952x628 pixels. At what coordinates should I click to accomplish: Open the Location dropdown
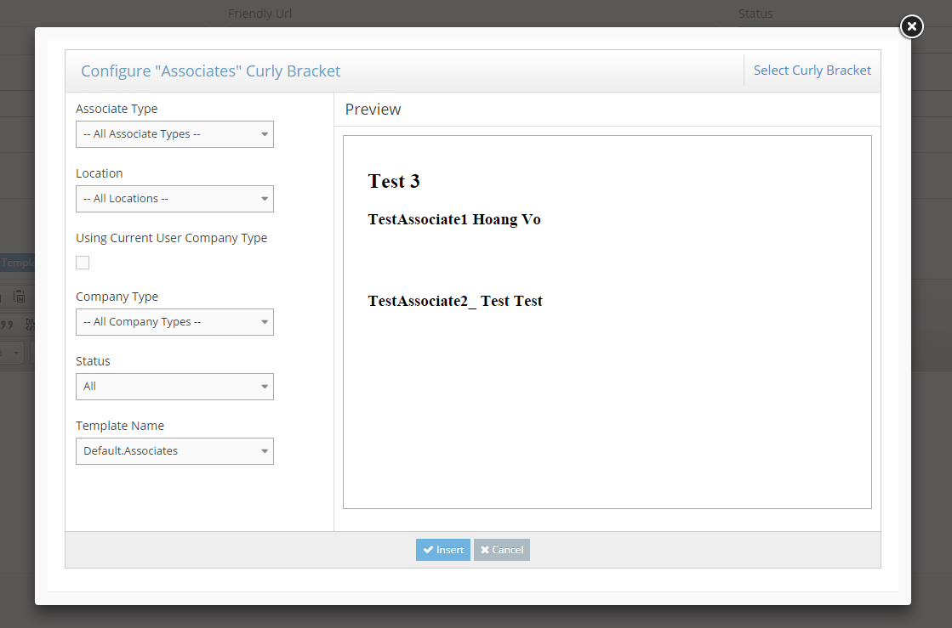(174, 199)
